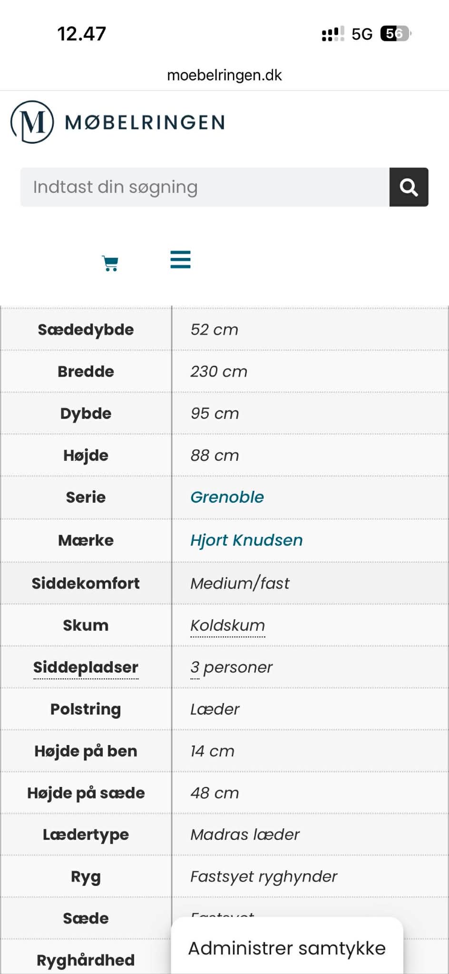
Task: Open the Grenoble series link
Action: [x=227, y=497]
